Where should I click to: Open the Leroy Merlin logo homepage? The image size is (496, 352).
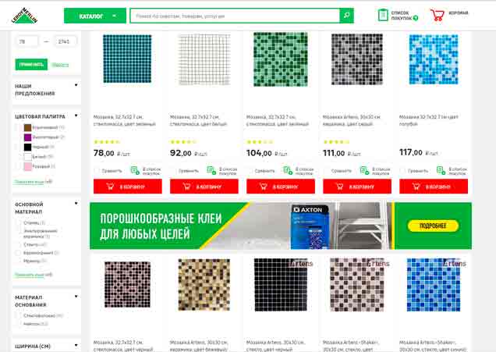(x=24, y=16)
